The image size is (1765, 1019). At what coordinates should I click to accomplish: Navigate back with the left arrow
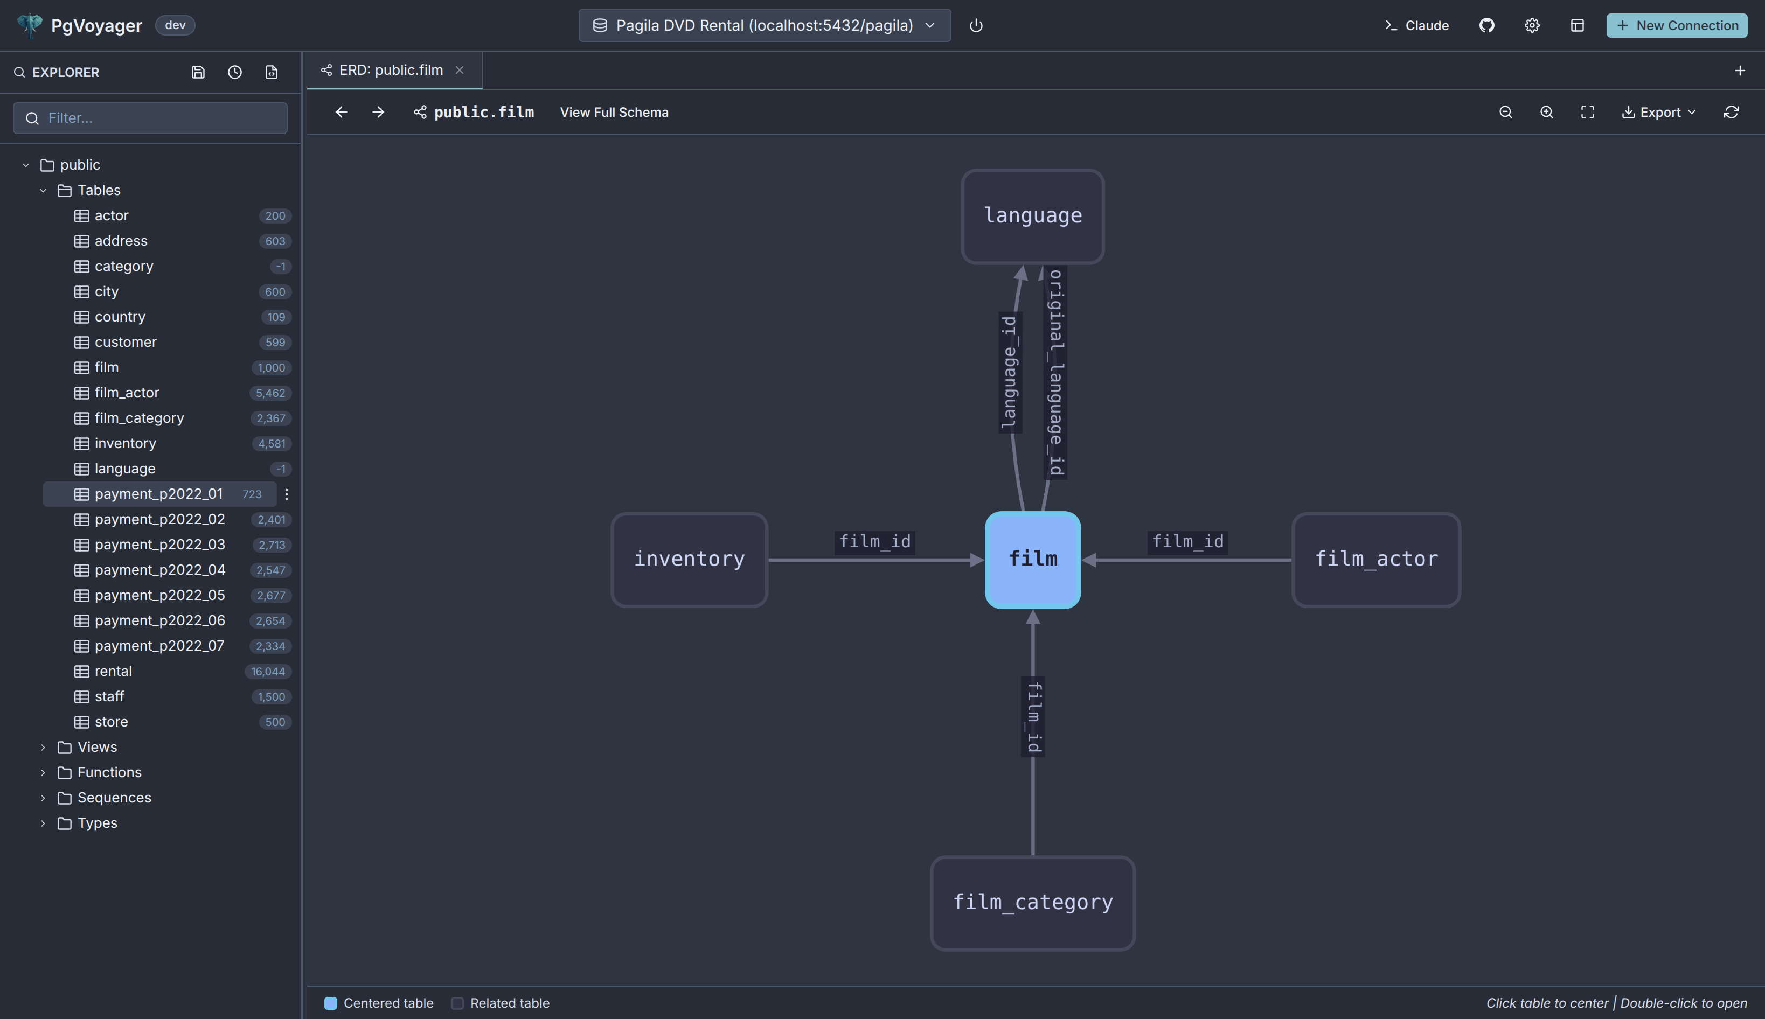click(341, 112)
